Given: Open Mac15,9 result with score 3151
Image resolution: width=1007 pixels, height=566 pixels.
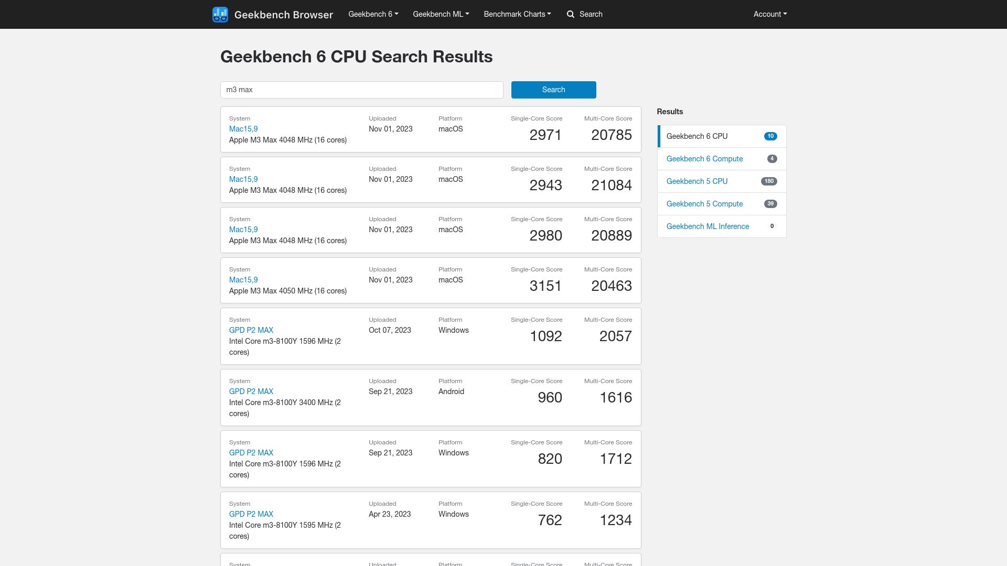Looking at the screenshot, I should click(243, 280).
